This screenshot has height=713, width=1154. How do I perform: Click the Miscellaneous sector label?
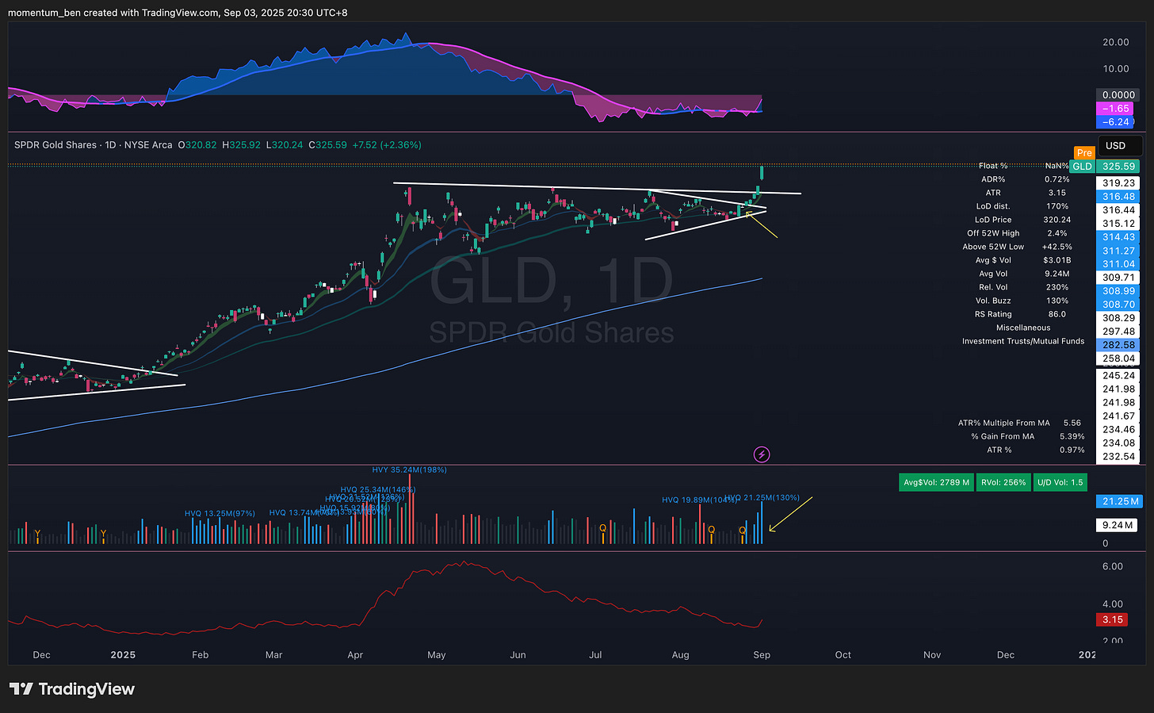[x=1023, y=328]
